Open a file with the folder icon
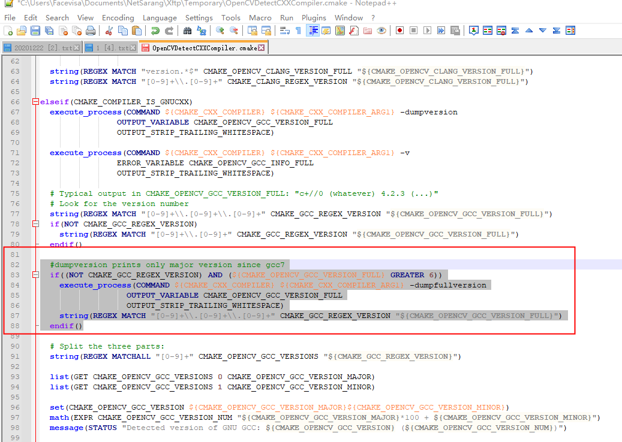622x442 pixels. 22,31
